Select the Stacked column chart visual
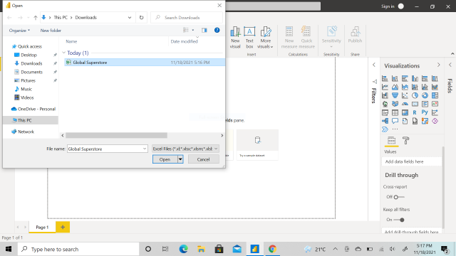The height and width of the screenshot is (256, 456). 395,78
